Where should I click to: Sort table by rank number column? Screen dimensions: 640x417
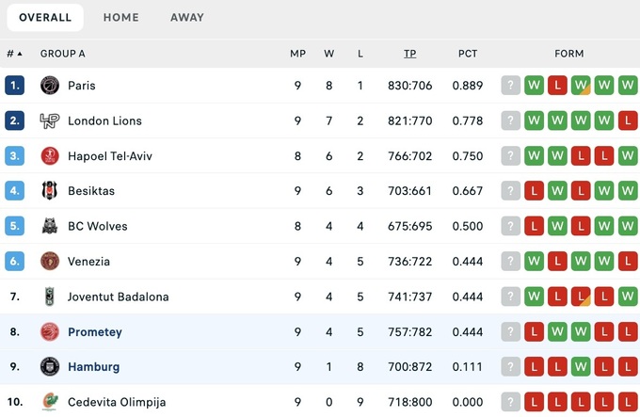[15, 54]
